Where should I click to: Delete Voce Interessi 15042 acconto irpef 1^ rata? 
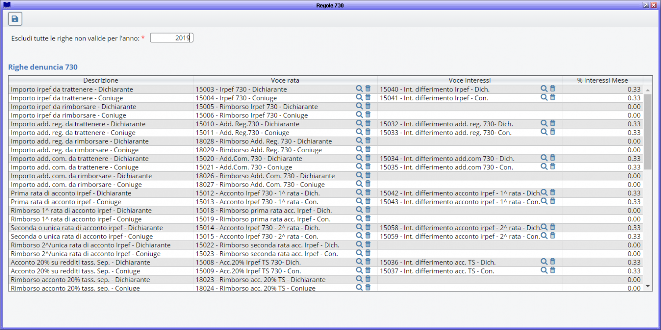[553, 193]
